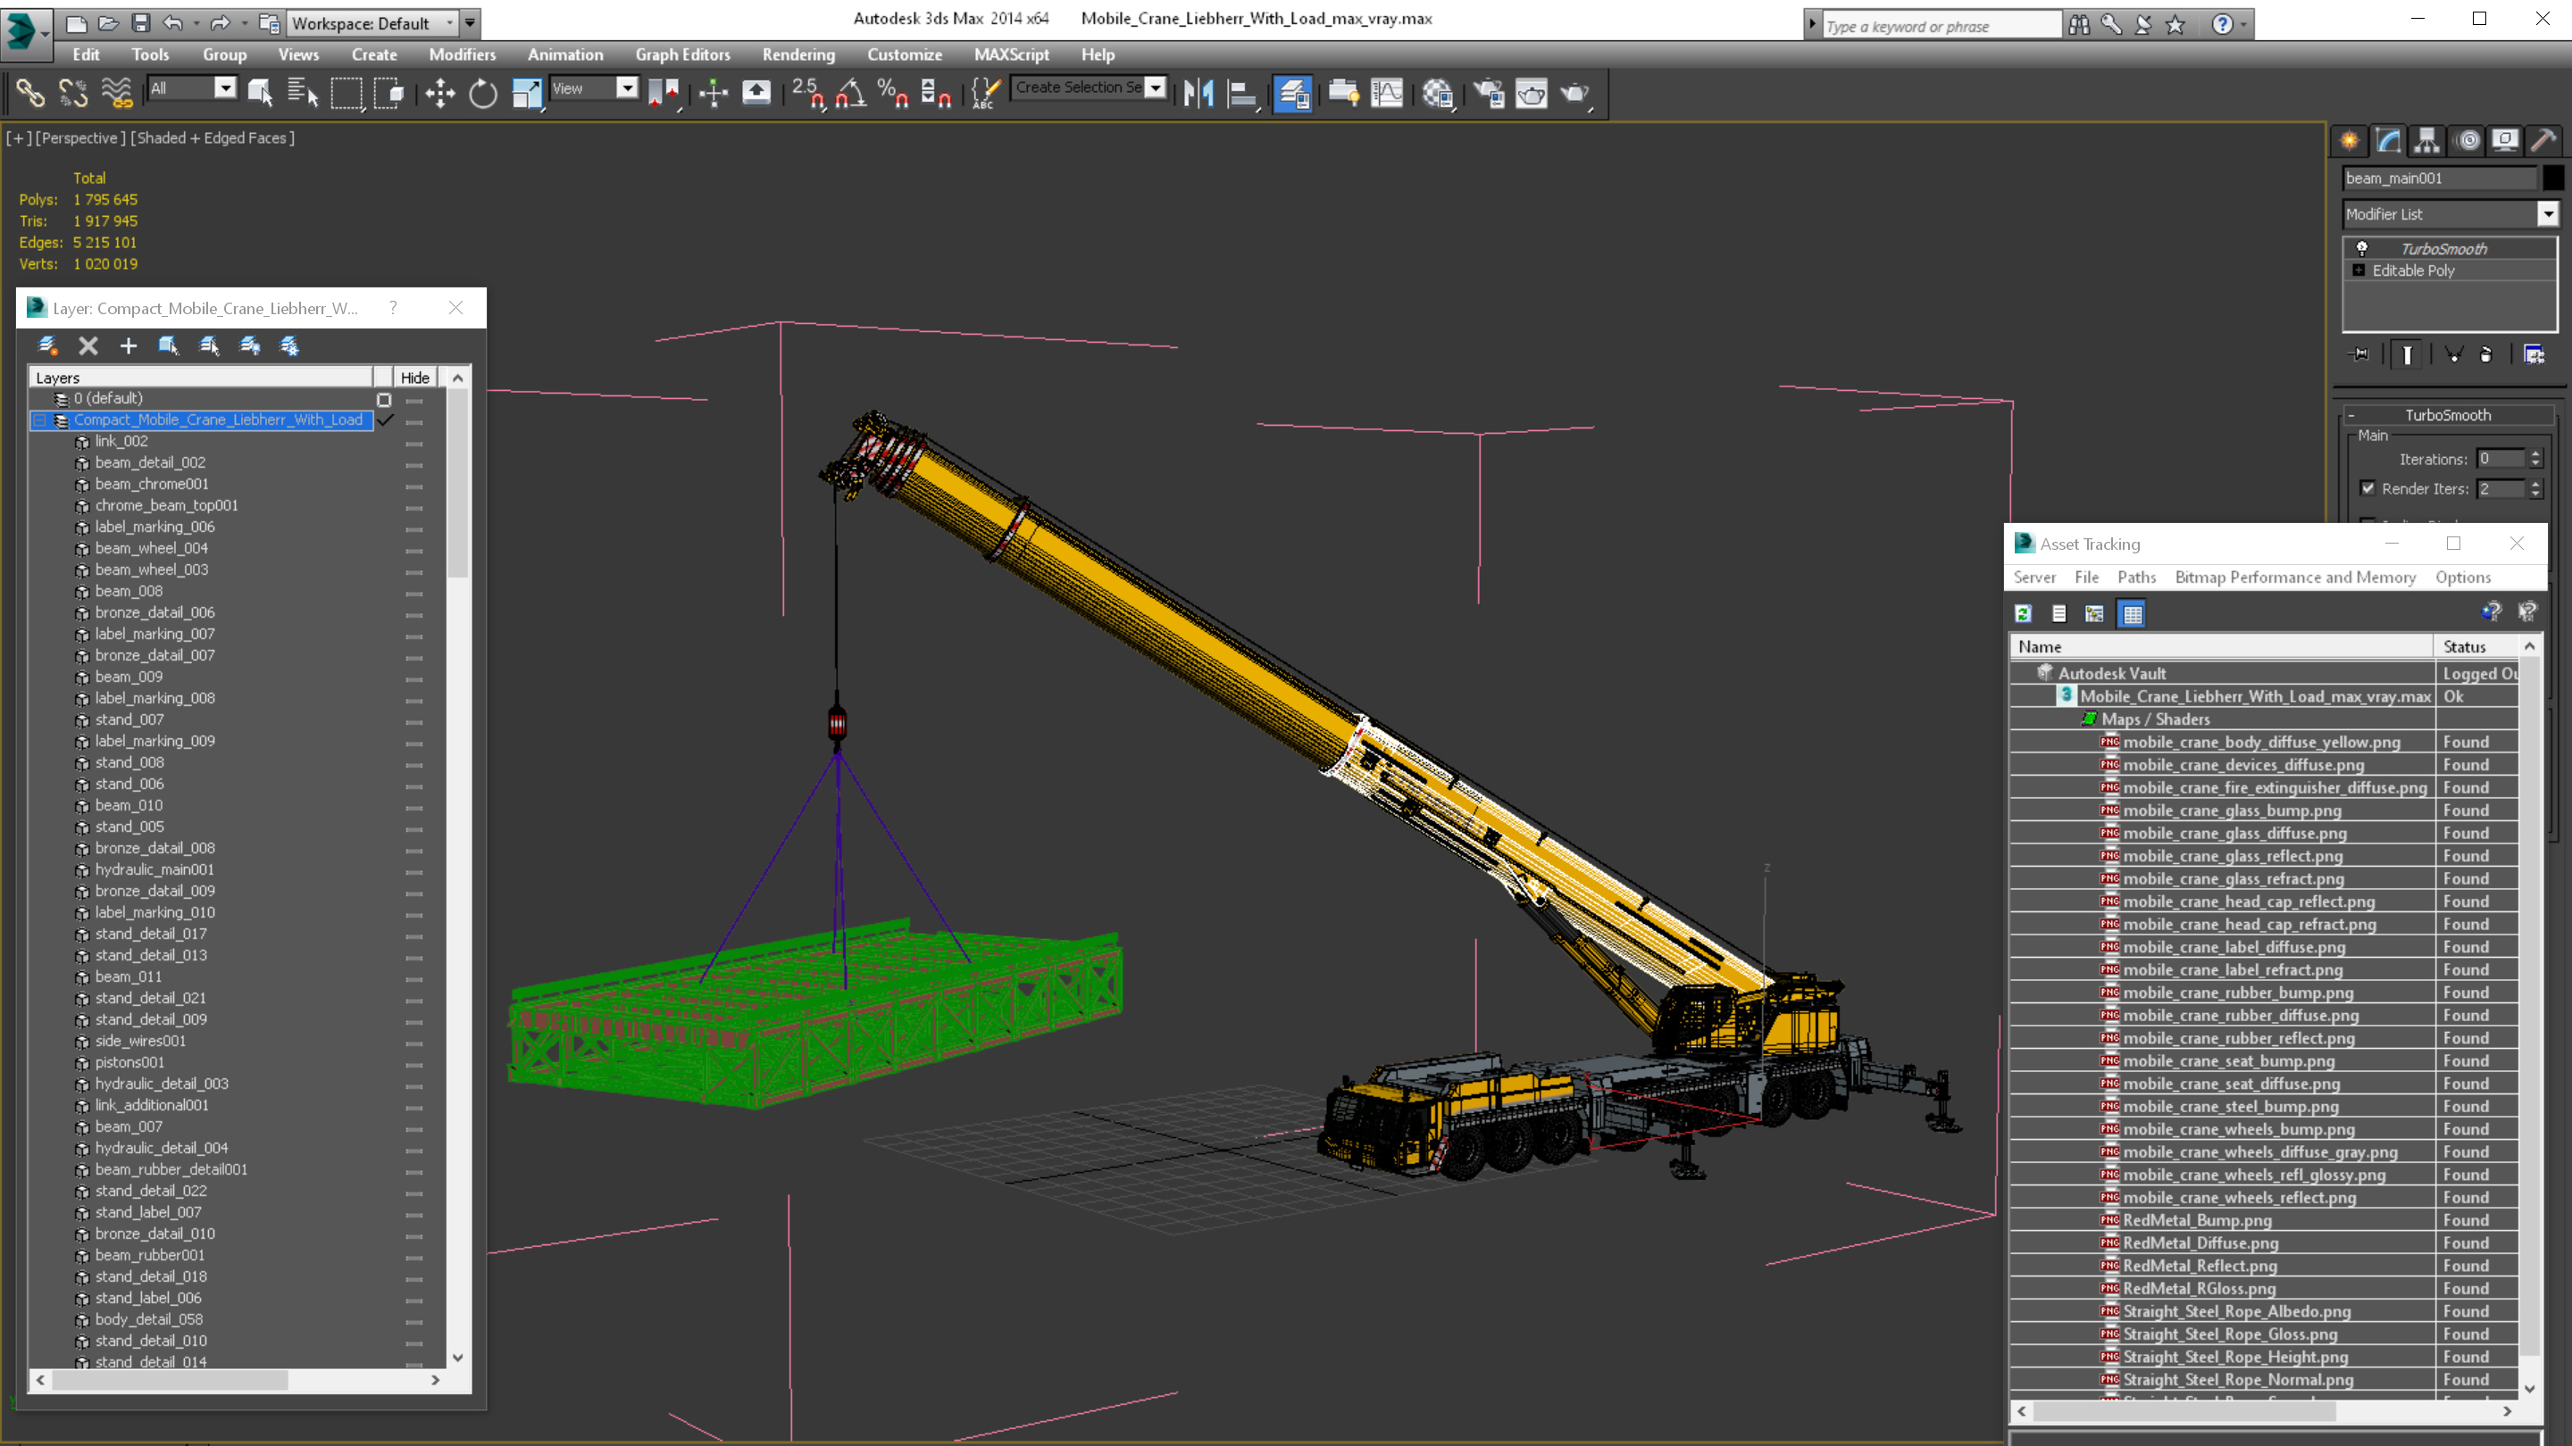Viewport: 2572px width, 1446px height.
Task: Open the Graph Editors menu
Action: pyautogui.click(x=682, y=54)
